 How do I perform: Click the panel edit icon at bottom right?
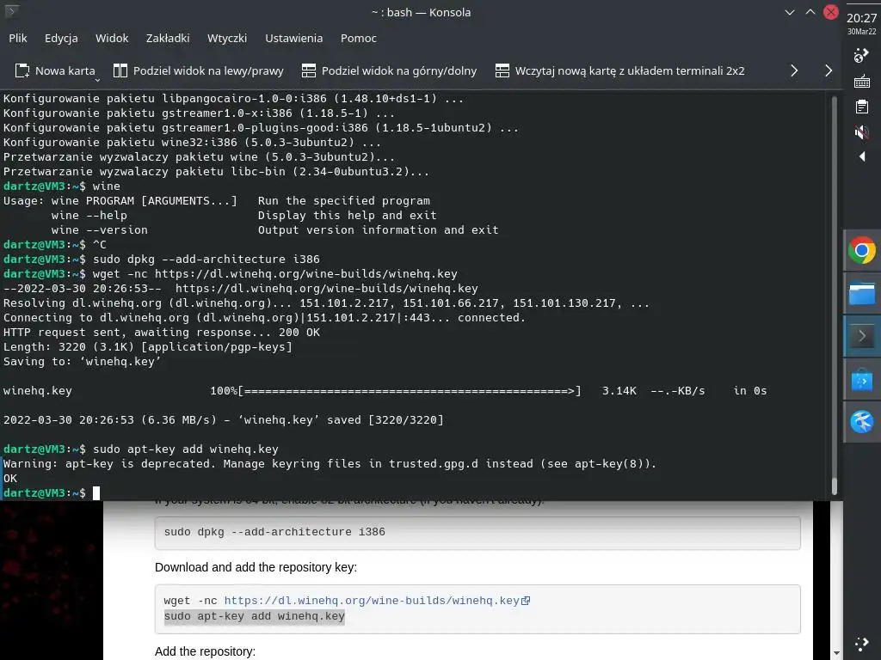coord(861,645)
